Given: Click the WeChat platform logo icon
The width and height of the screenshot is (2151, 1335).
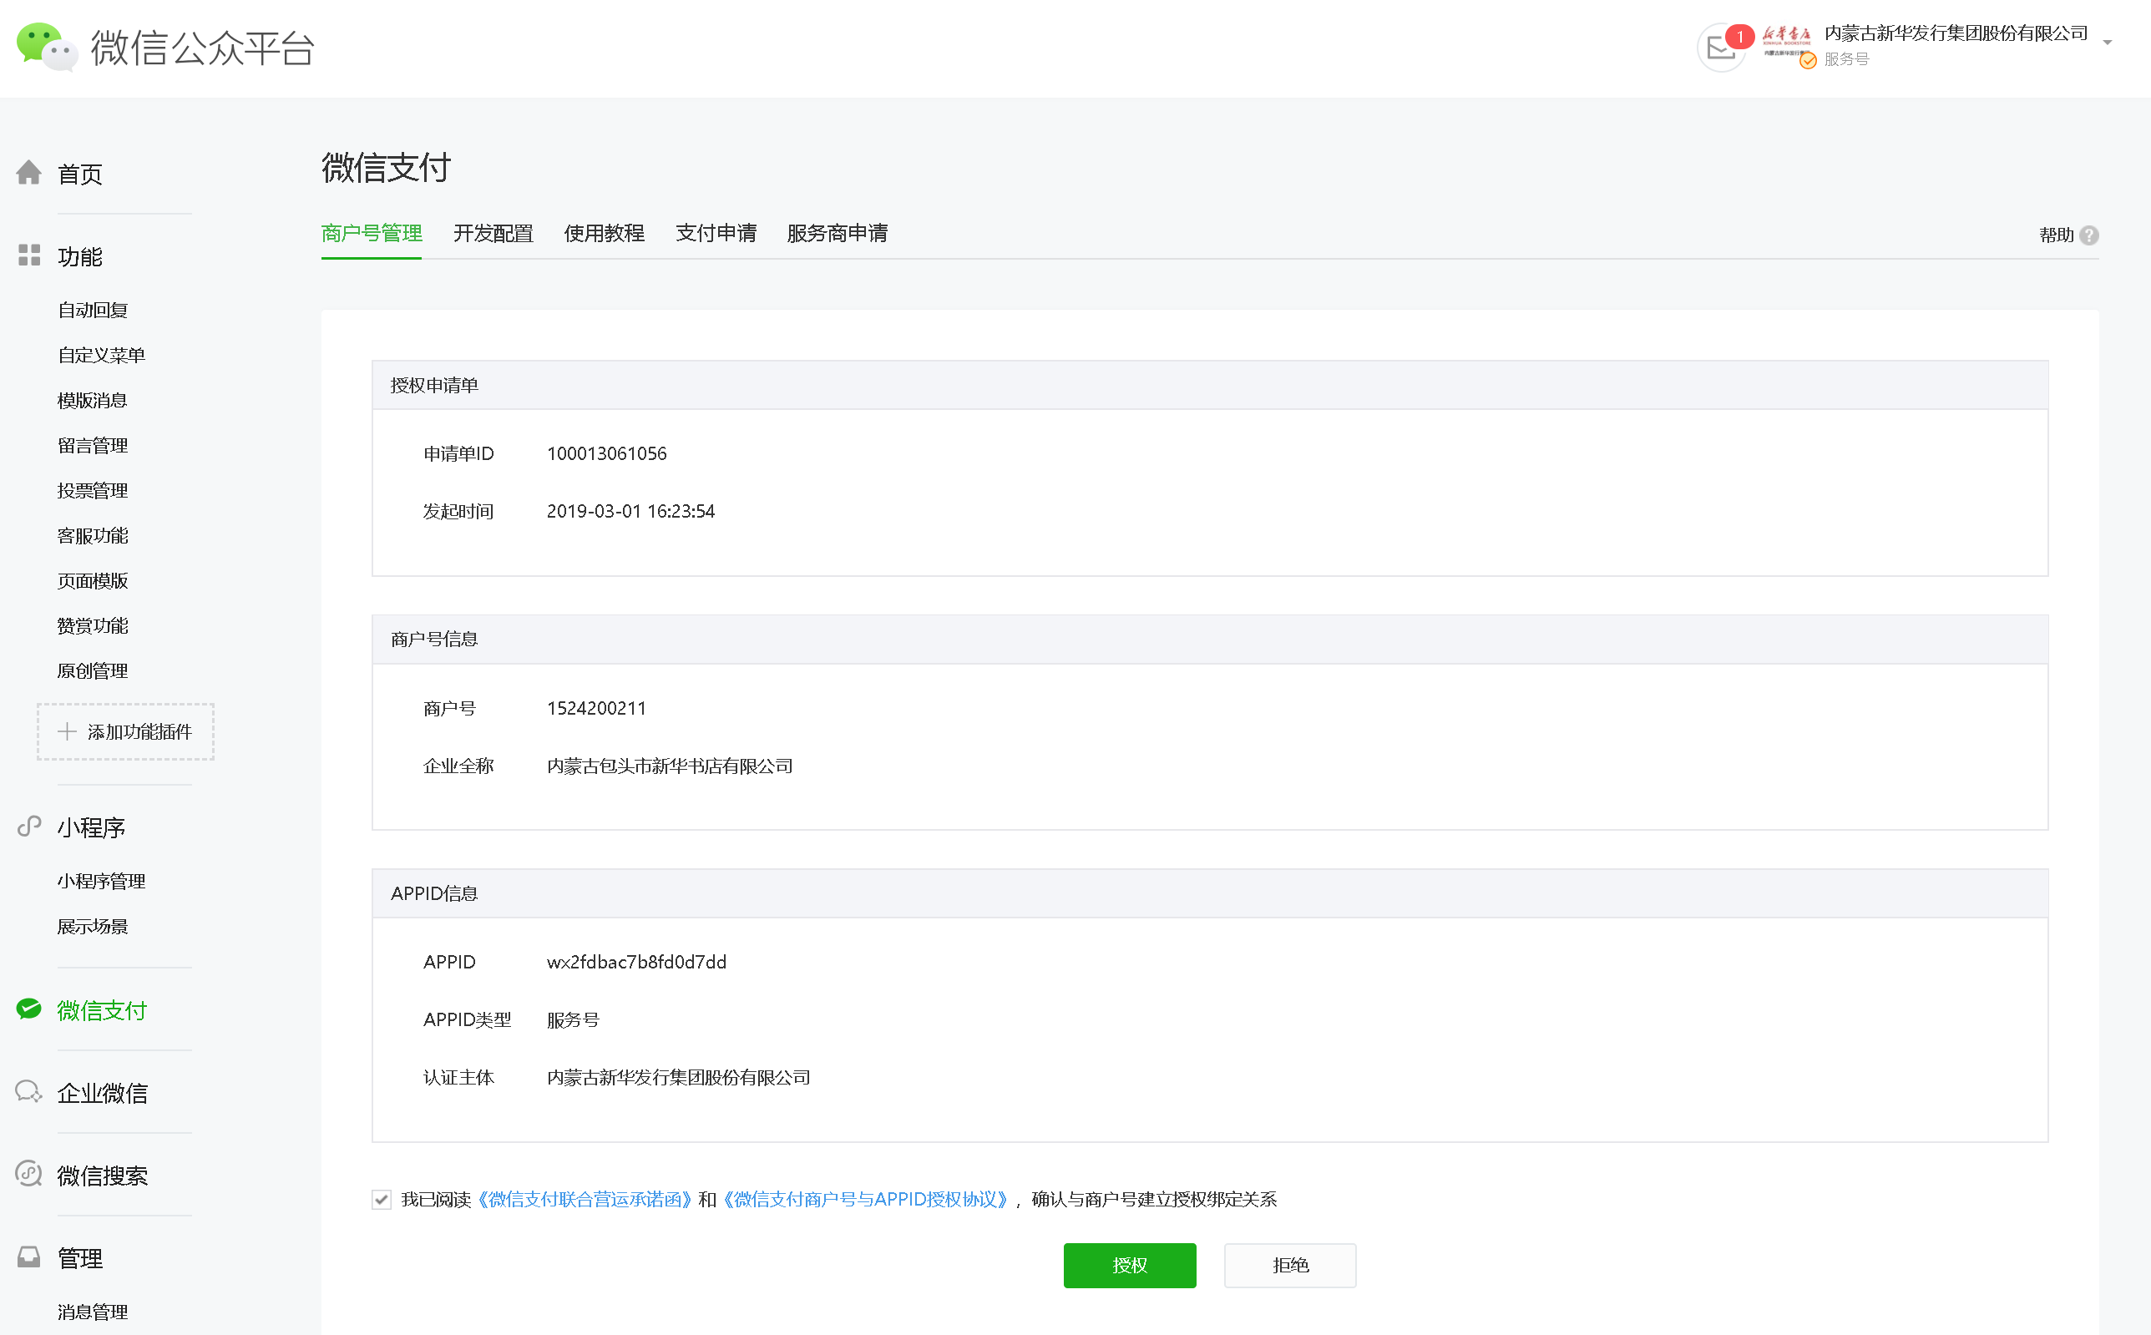Looking at the screenshot, I should point(46,47).
